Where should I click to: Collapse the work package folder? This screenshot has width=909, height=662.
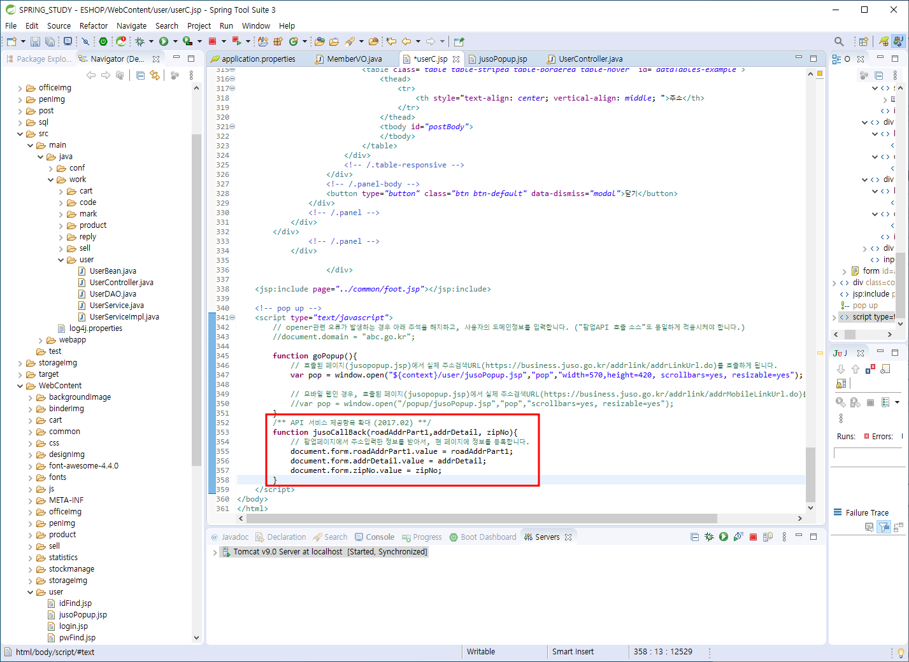[x=51, y=180]
